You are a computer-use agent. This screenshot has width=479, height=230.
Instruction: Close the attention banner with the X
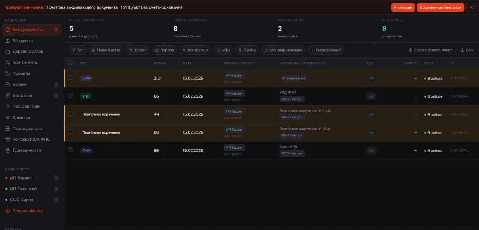click(x=472, y=7)
